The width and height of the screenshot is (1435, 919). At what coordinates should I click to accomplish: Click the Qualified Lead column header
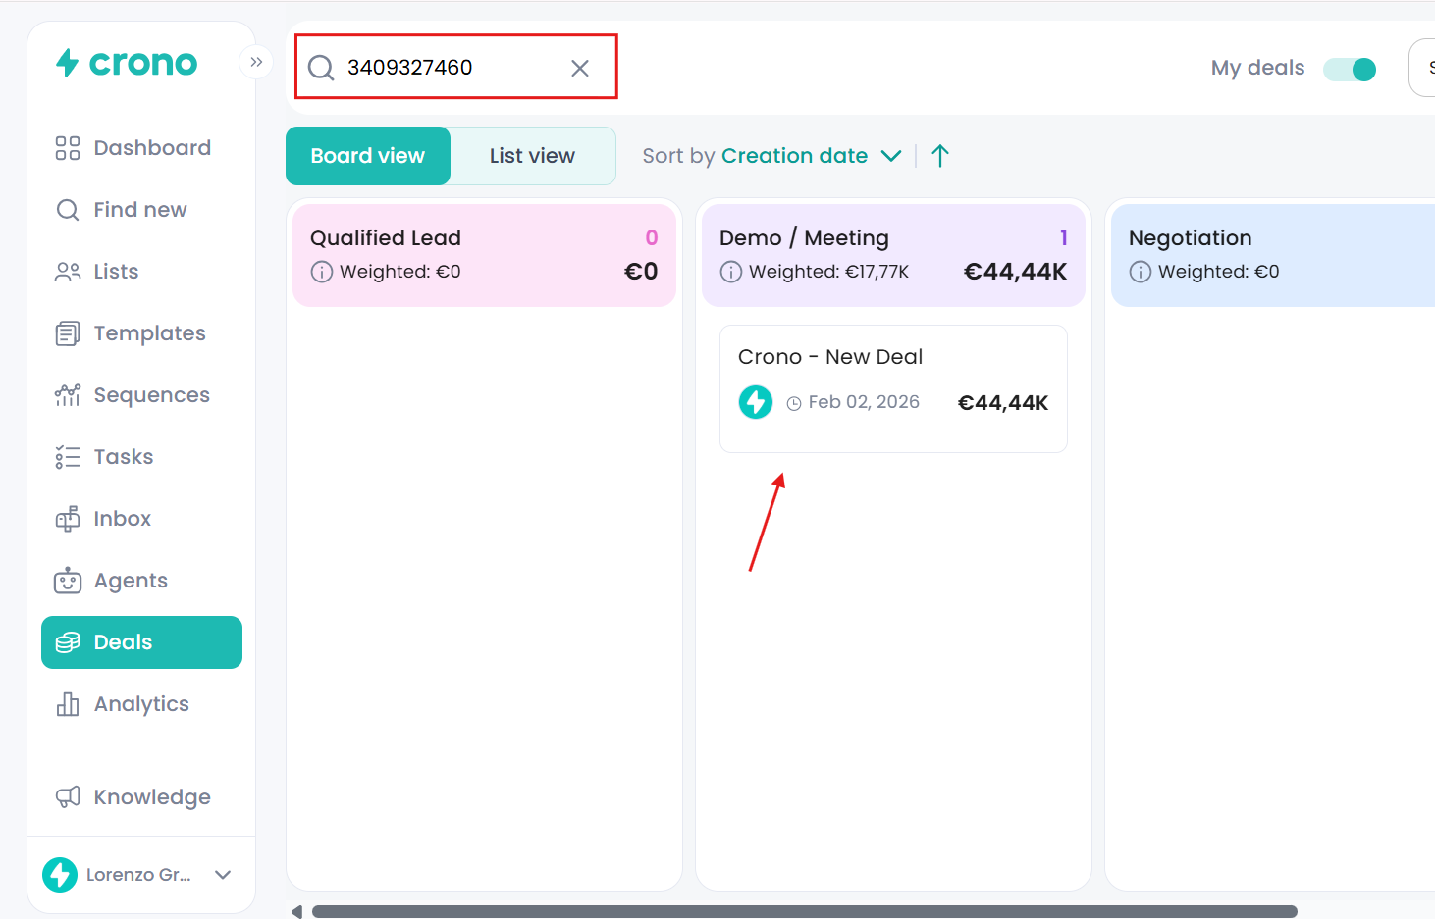tap(484, 255)
